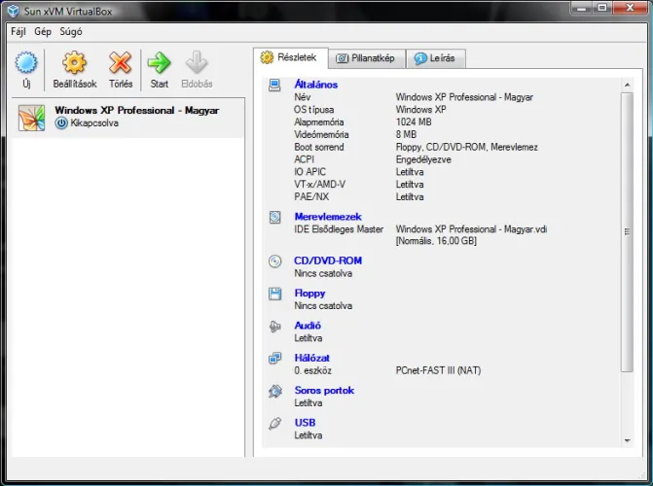Select Windows XP Professional - Magyar VM entry
The image size is (653, 486).
[x=128, y=118]
